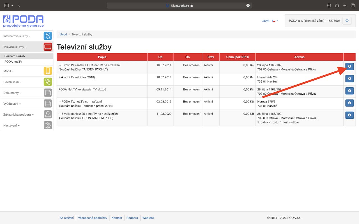This screenshot has width=359, height=224.
Task: Open Všeobecné podmínky footer link
Action: pos(93,218)
